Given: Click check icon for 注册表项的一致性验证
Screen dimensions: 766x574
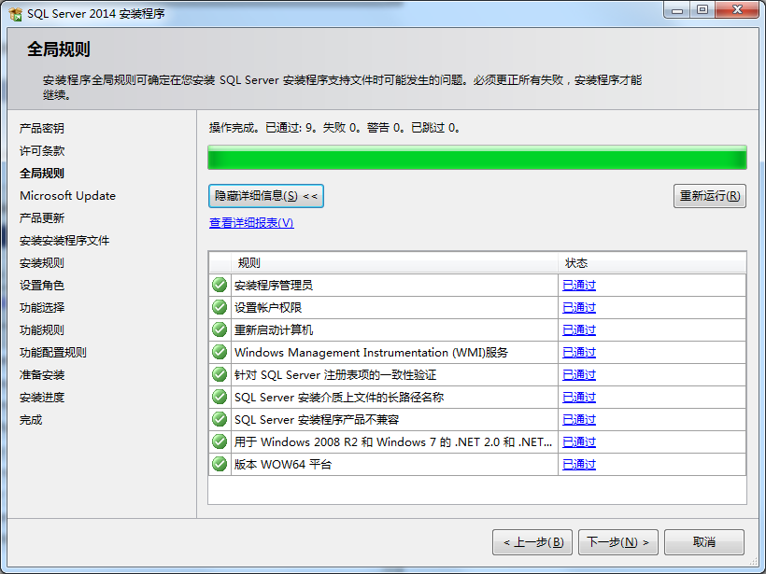Looking at the screenshot, I should pos(220,374).
